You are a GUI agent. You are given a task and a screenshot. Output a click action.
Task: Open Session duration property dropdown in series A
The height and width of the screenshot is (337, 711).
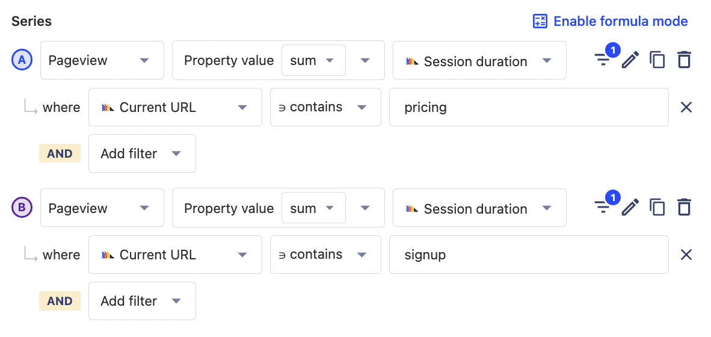(x=479, y=61)
